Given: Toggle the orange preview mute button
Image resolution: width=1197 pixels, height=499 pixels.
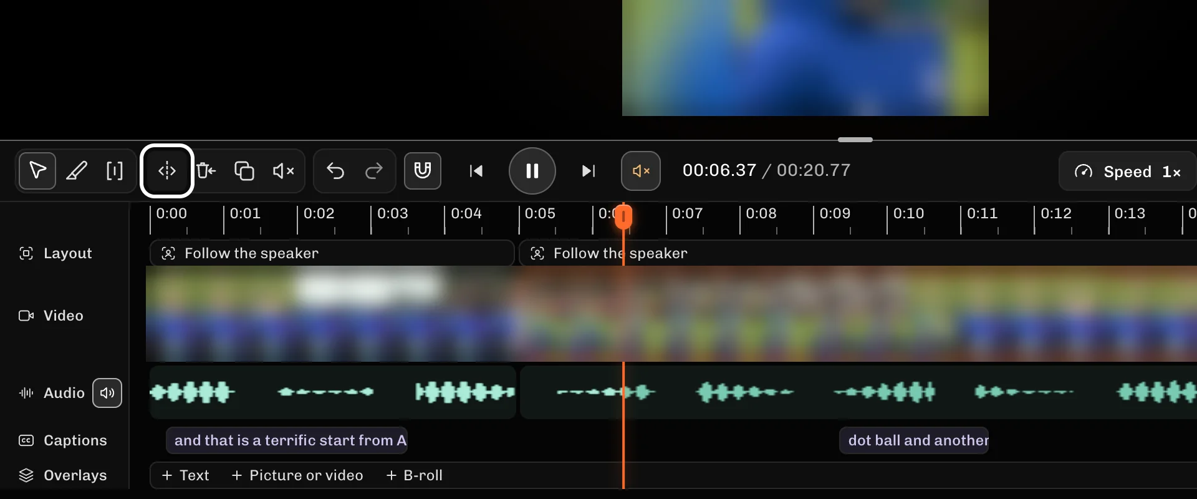Looking at the screenshot, I should [x=641, y=170].
